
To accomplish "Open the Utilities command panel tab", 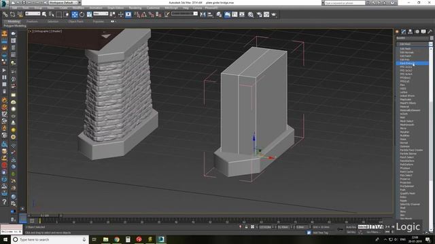I will click(x=430, y=32).
